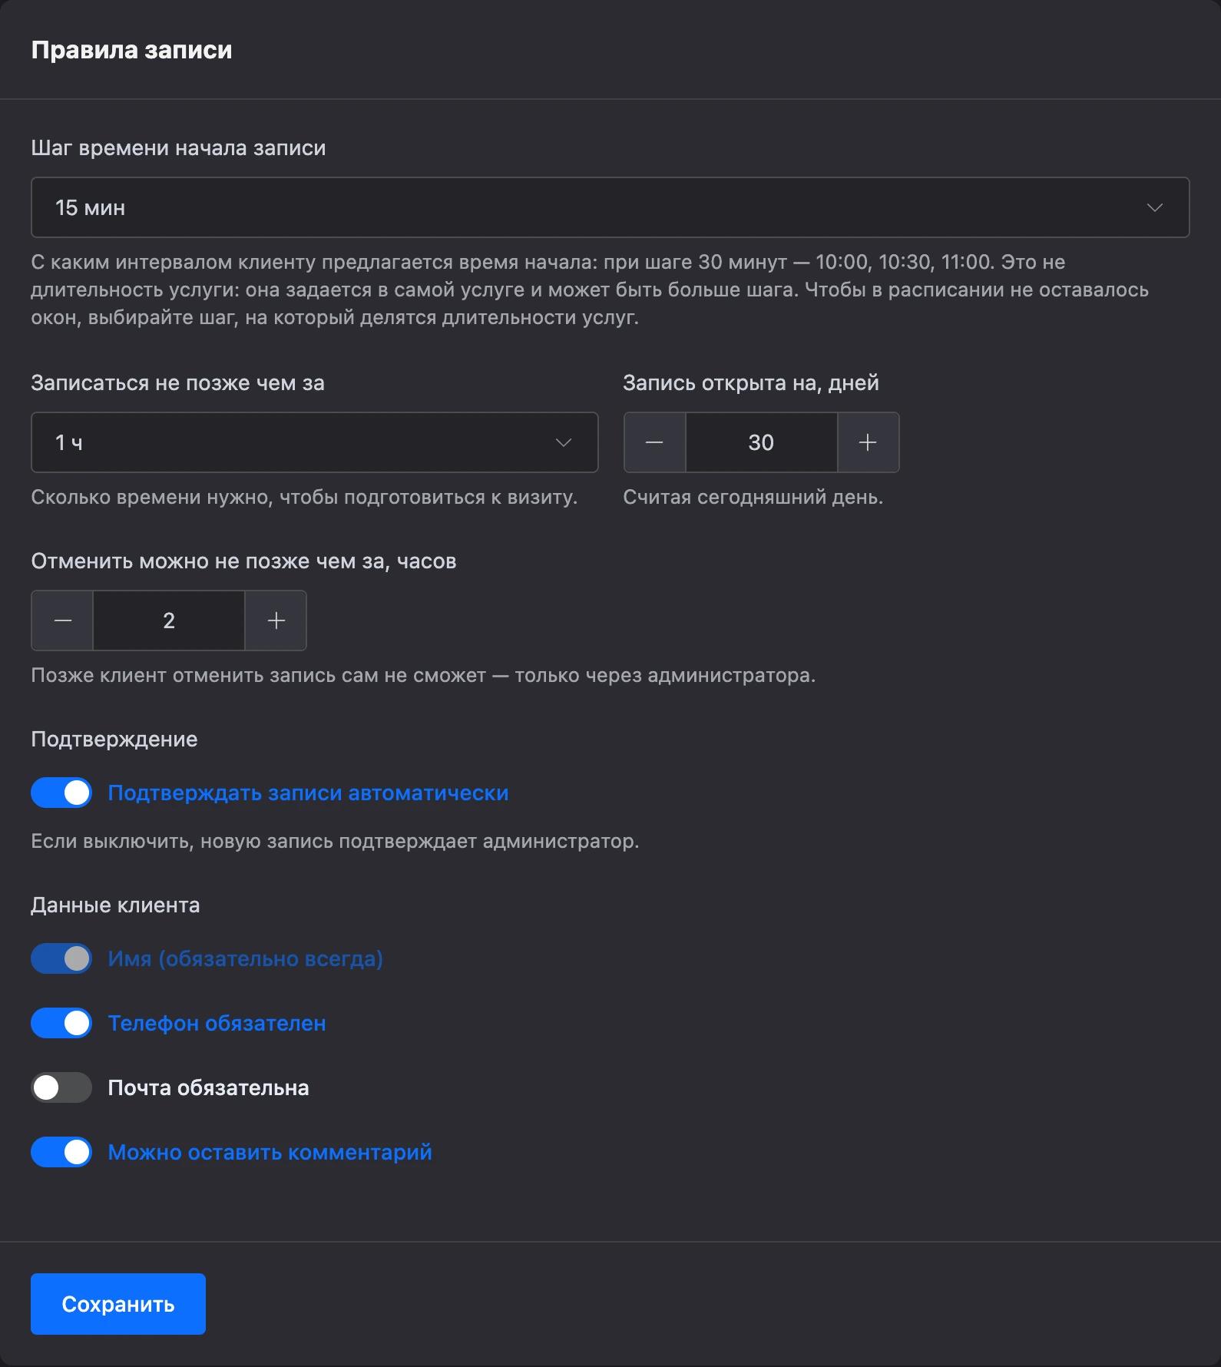The image size is (1221, 1367).
Task: Open the Записаться не позже чем за dropdown
Action: (315, 442)
